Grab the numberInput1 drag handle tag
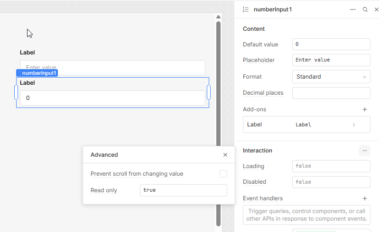The width and height of the screenshot is (379, 232). pyautogui.click(x=37, y=73)
